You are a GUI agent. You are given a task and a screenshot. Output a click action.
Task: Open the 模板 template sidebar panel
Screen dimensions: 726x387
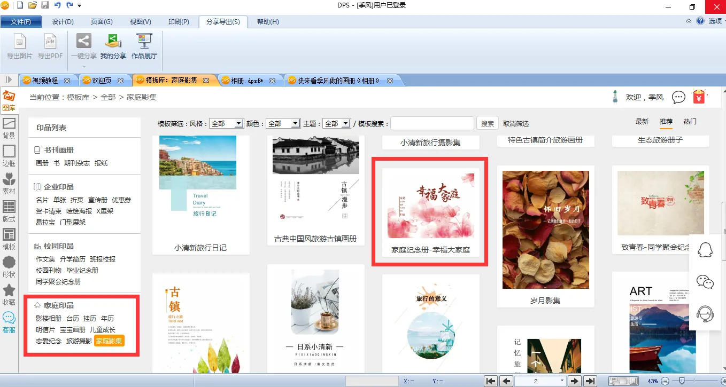tap(9, 240)
